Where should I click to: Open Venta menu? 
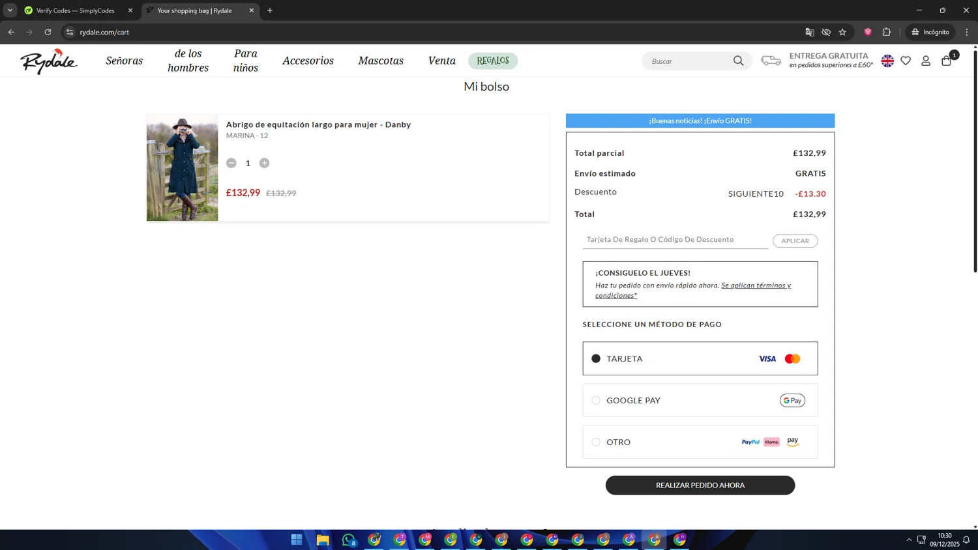tap(441, 61)
